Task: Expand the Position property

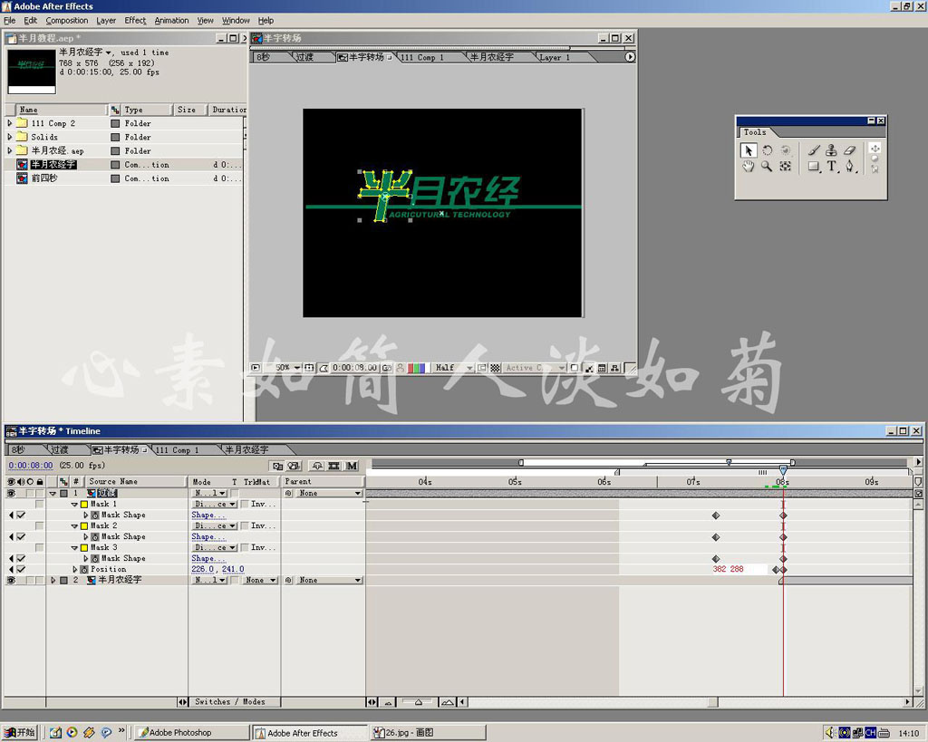Action: click(x=75, y=569)
